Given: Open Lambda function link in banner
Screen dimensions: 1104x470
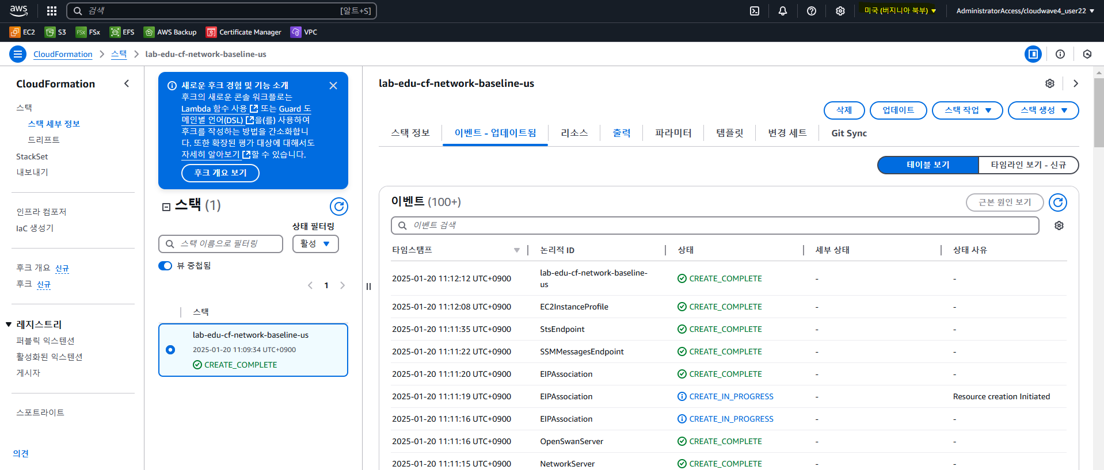Looking at the screenshot, I should [x=219, y=109].
